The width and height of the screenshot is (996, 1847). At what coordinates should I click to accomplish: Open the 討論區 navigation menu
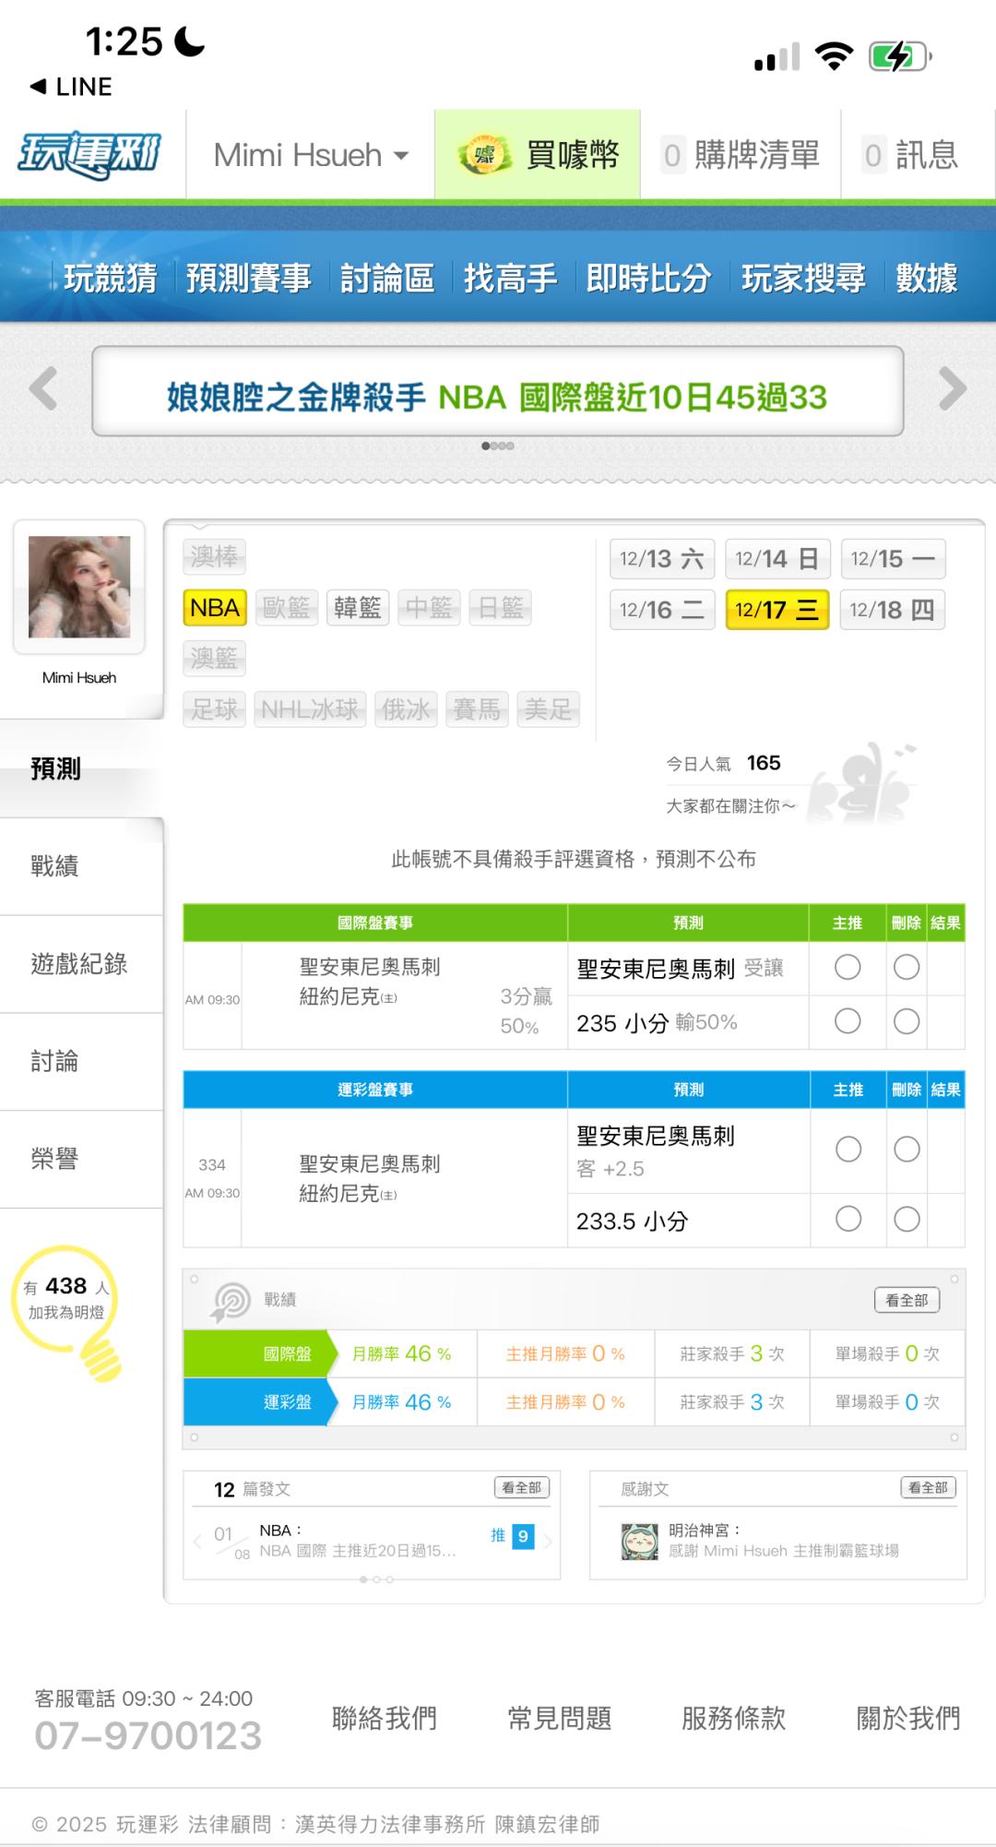pos(387,278)
